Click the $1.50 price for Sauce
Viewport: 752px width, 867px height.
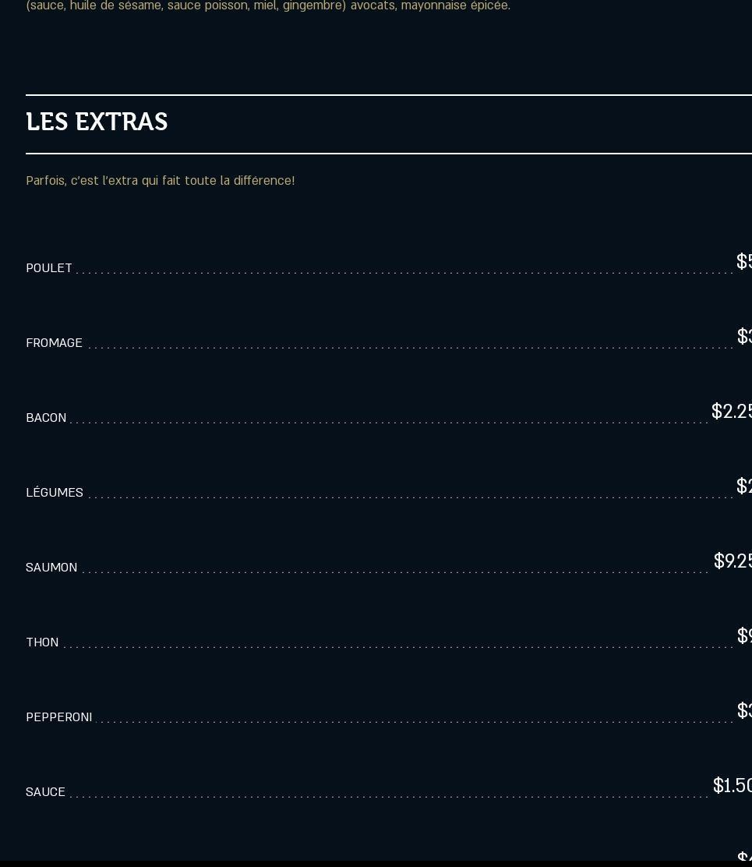click(732, 786)
